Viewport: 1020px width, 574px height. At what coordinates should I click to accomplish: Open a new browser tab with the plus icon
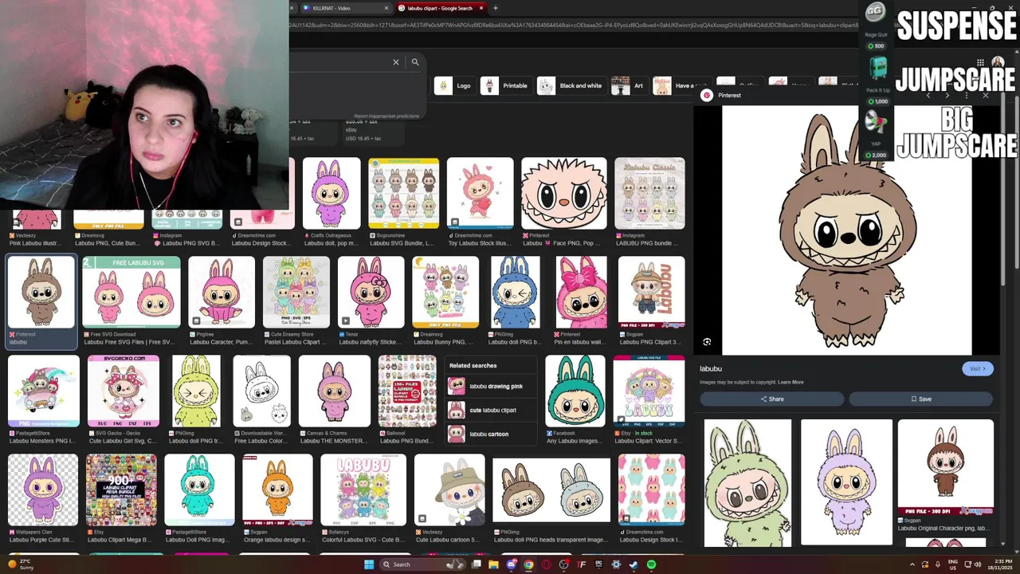496,8
